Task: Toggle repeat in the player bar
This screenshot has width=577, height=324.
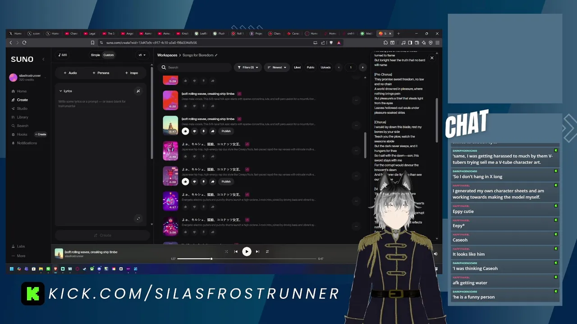Action: (267, 252)
